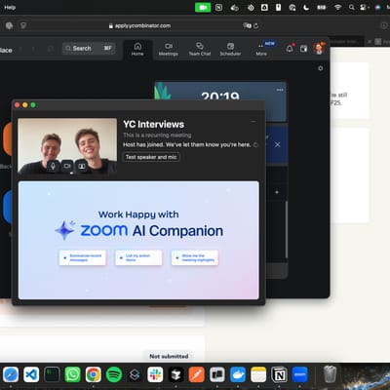Open virtual background option in video preview
390x390 pixels.
click(x=82, y=166)
